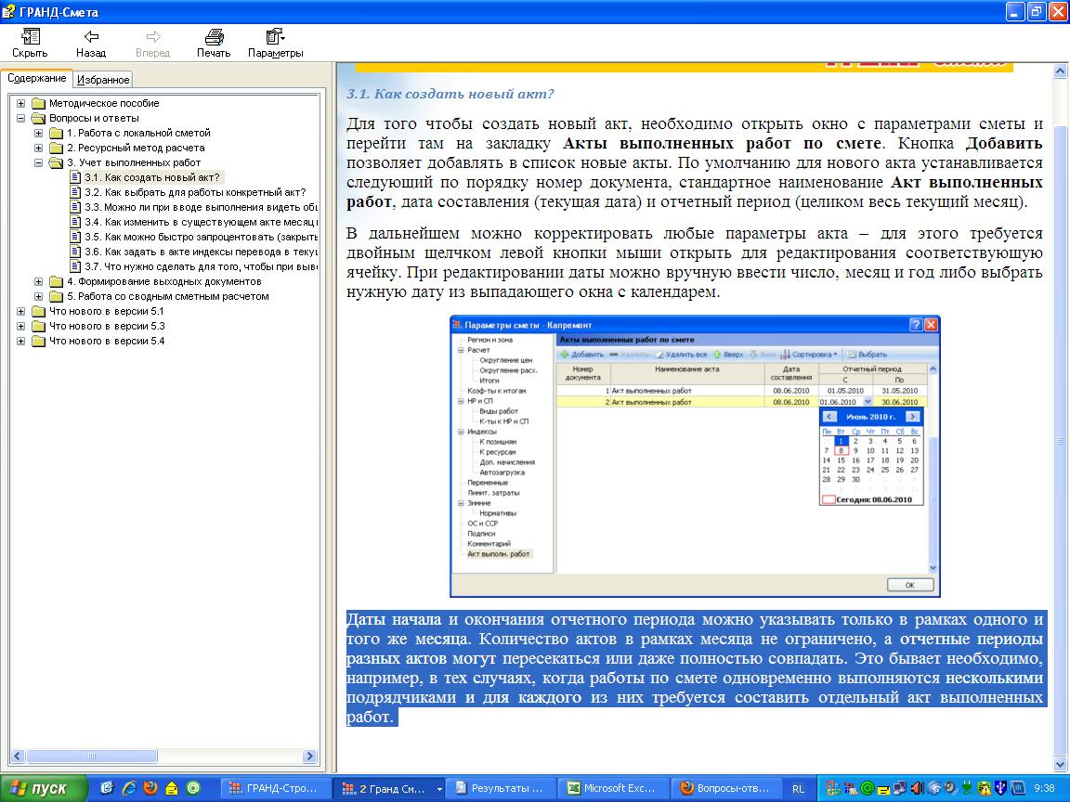Click the heading 3.1. Как создать новый акт?
This screenshot has height=802, width=1070.
[x=450, y=94]
